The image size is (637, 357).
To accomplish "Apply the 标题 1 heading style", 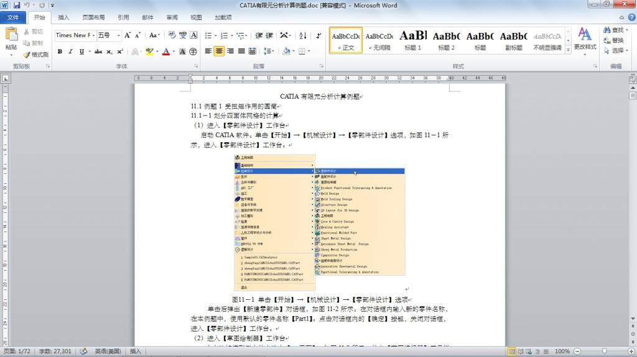I will [x=413, y=40].
